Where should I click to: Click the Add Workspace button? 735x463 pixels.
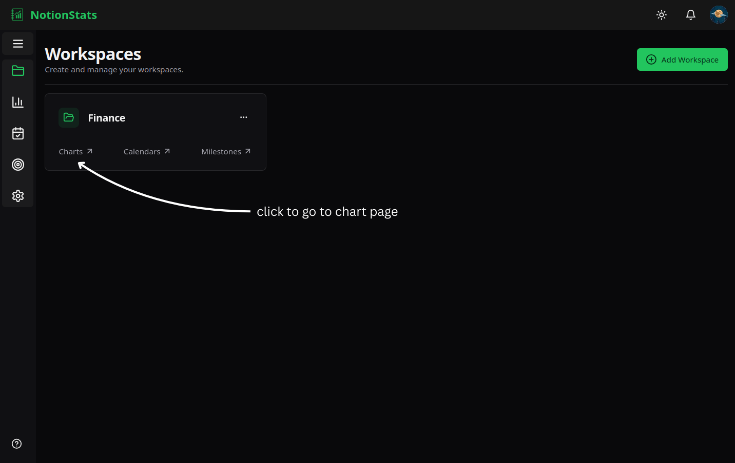tap(682, 59)
